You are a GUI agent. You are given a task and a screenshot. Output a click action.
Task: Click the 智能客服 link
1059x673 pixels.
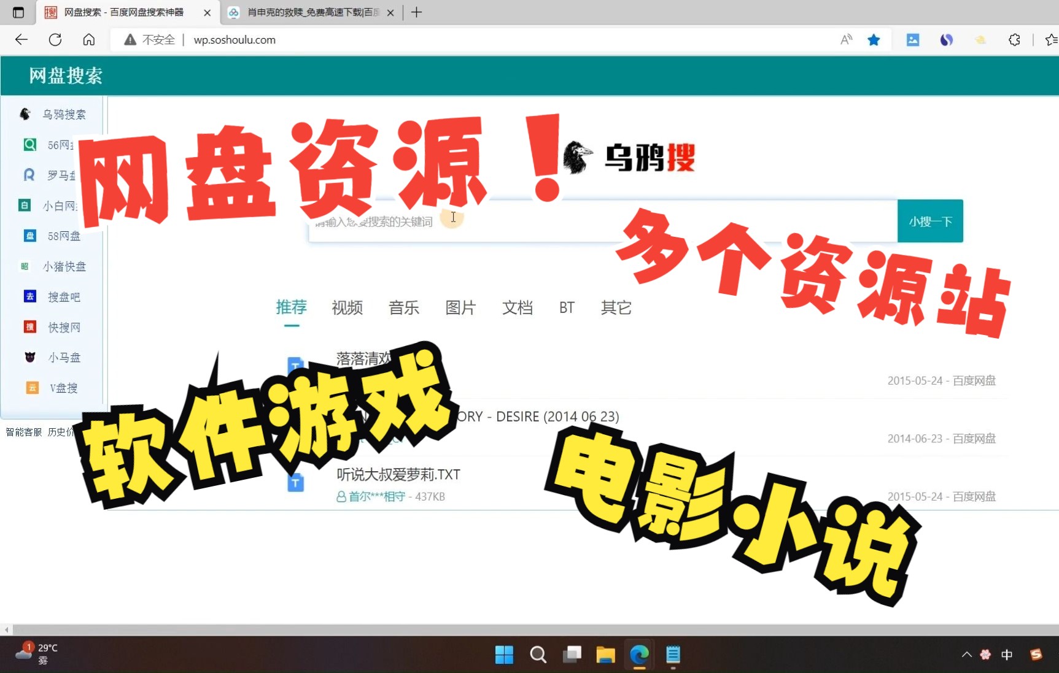pyautogui.click(x=24, y=432)
